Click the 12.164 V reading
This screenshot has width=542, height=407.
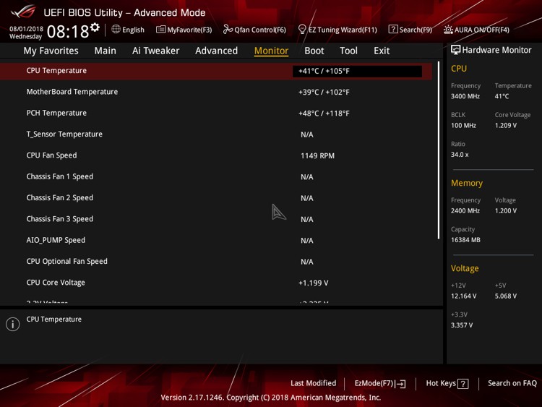pyautogui.click(x=463, y=296)
